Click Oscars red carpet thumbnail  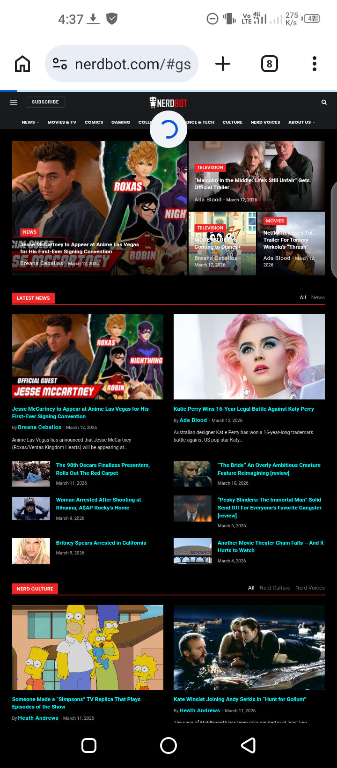pyautogui.click(x=31, y=474)
